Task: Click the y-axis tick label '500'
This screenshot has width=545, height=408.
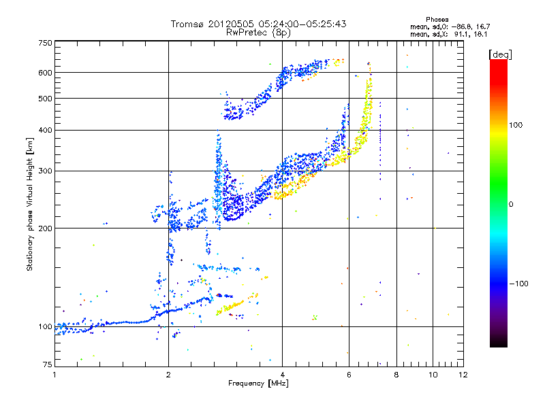Action: pos(46,99)
